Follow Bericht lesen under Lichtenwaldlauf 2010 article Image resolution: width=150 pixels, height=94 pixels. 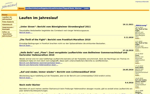26,78
